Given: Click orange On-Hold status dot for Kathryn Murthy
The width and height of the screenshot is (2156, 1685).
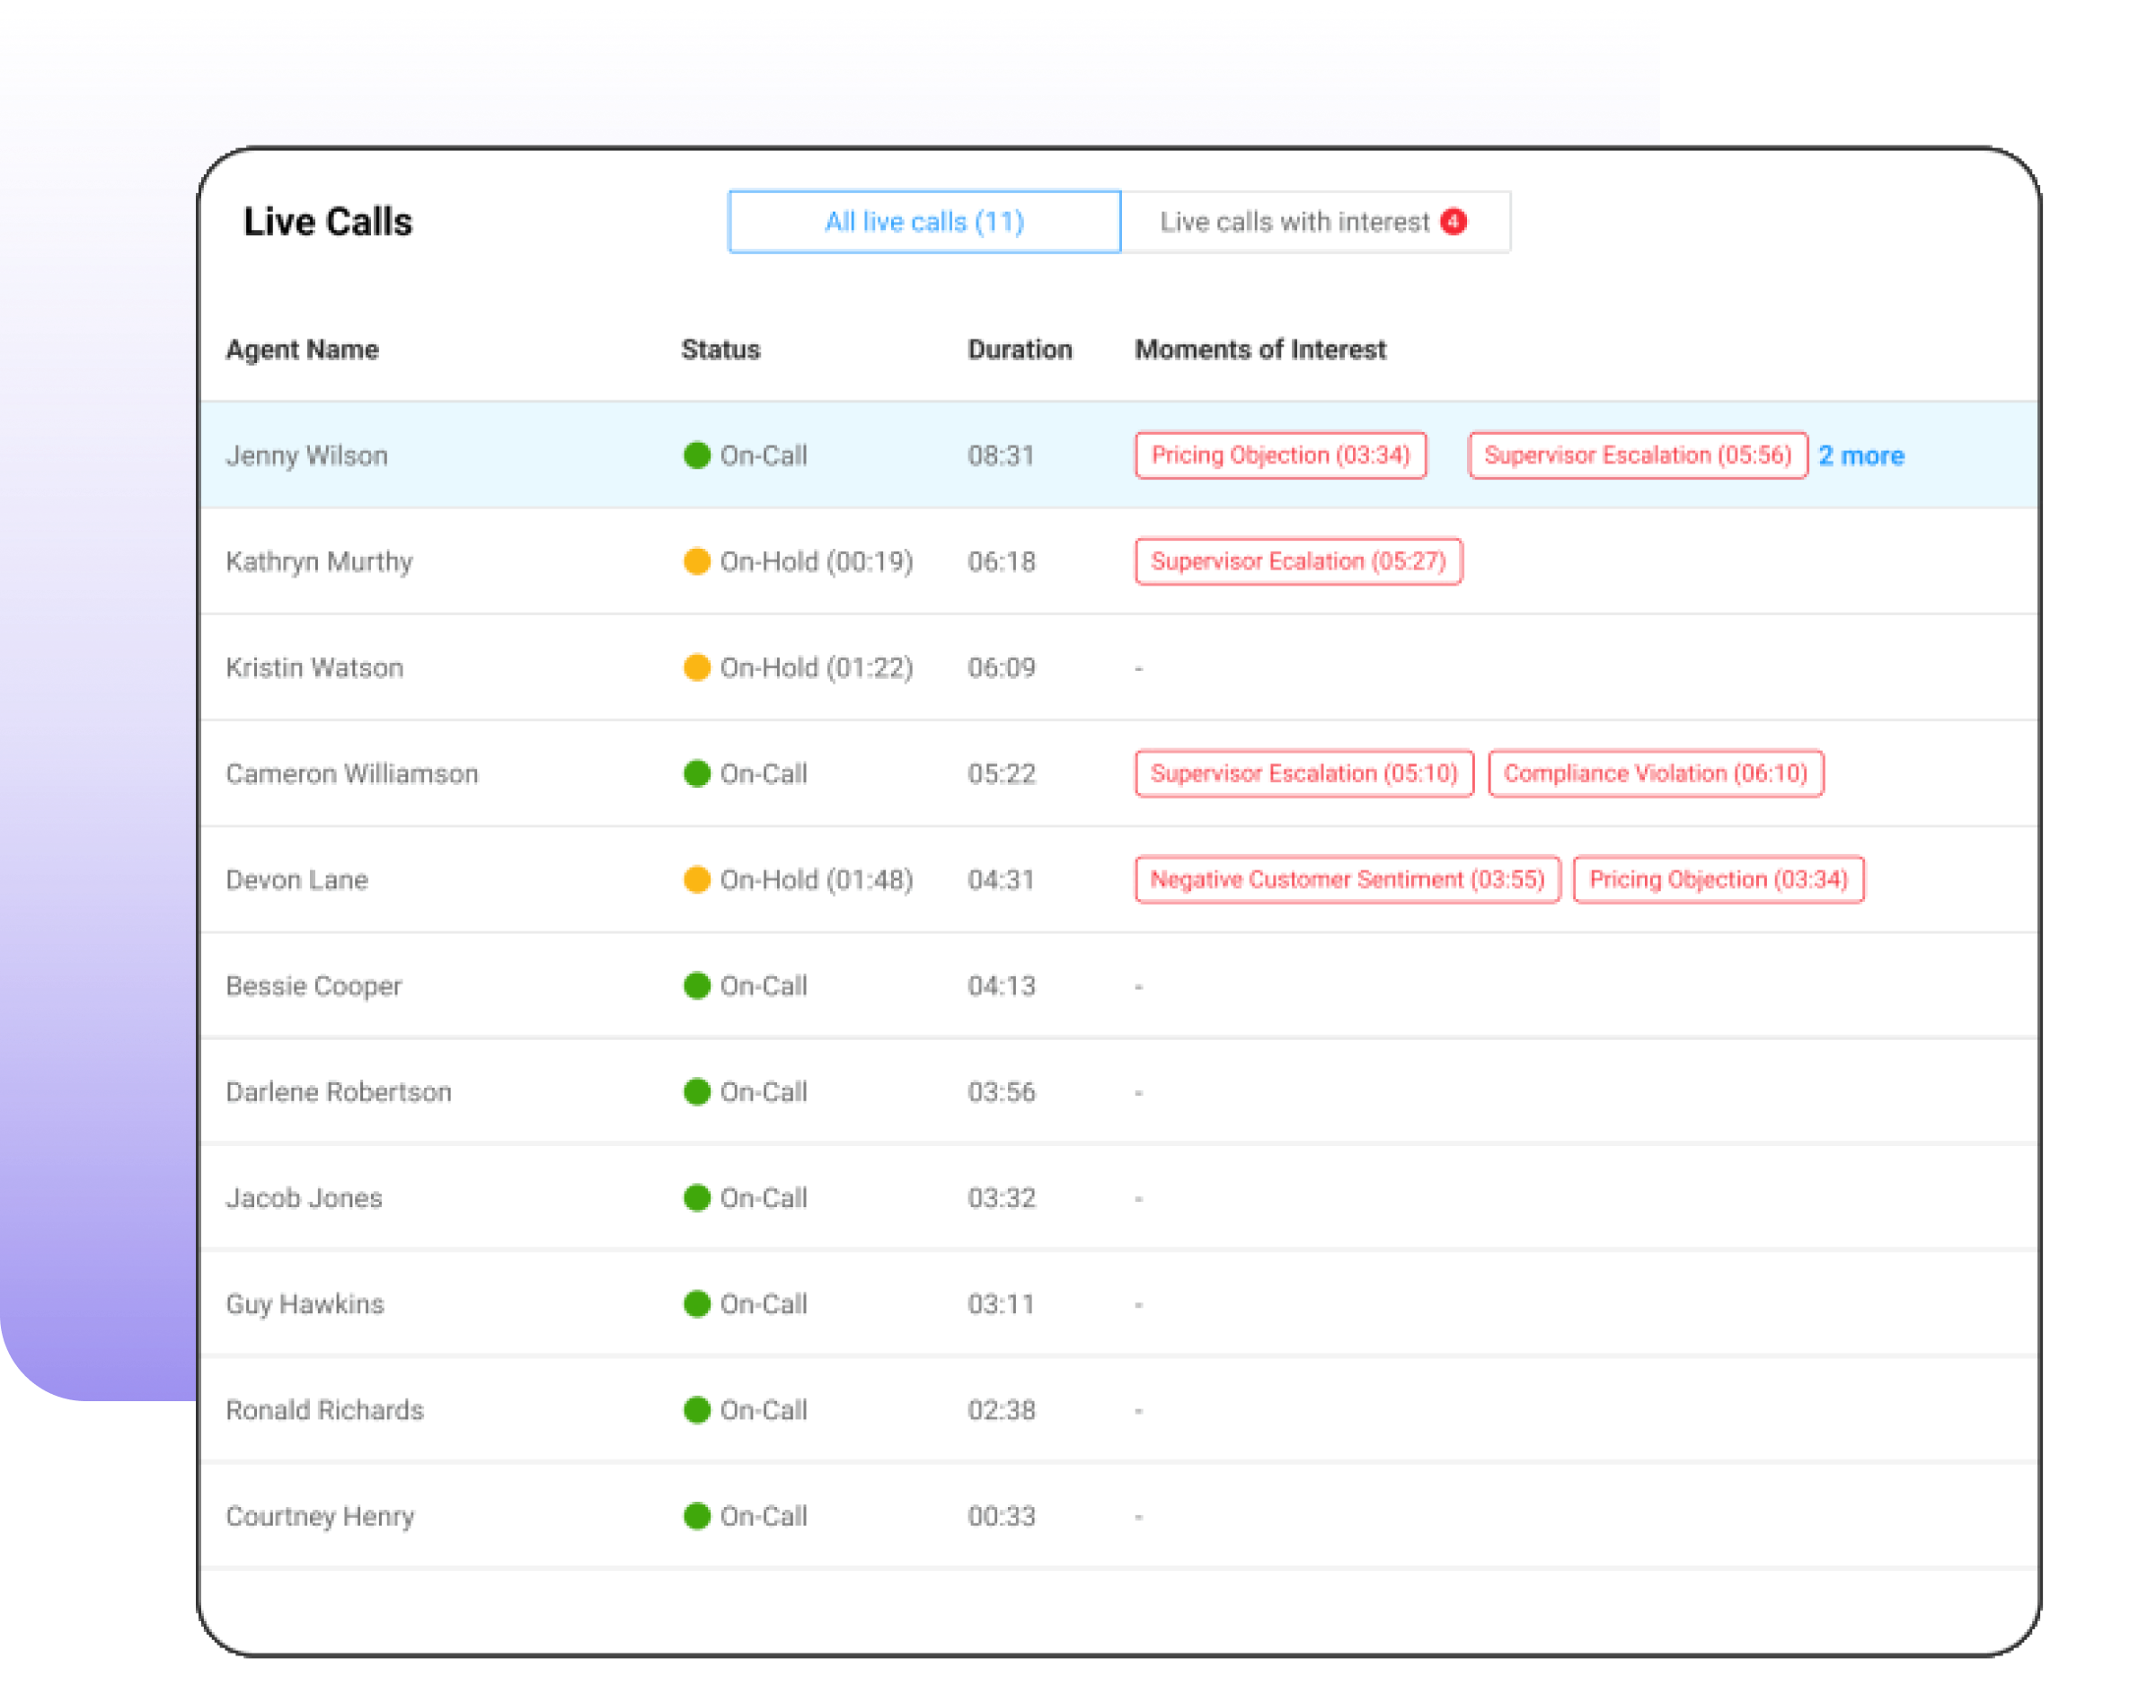Looking at the screenshot, I should 697,561.
